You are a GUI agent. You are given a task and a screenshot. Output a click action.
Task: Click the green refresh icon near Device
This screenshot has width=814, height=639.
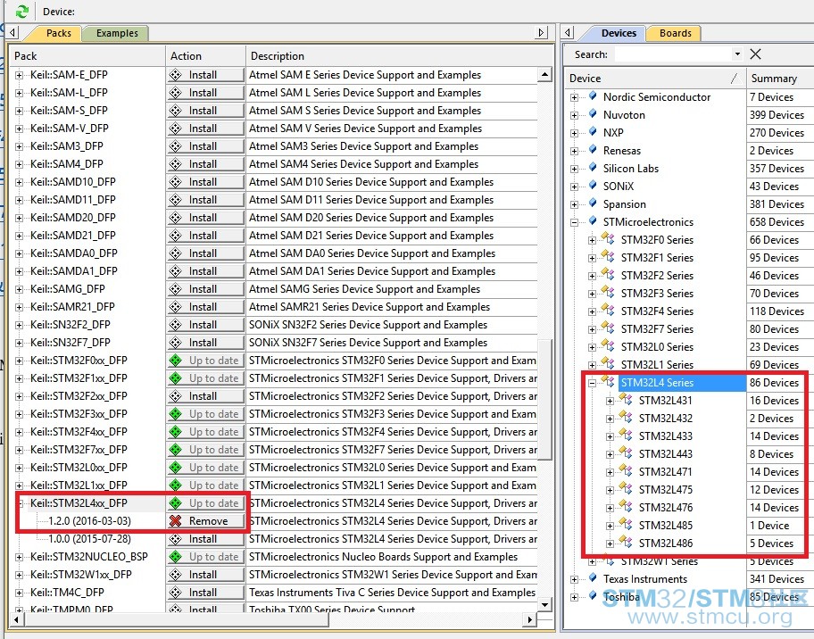click(x=21, y=11)
